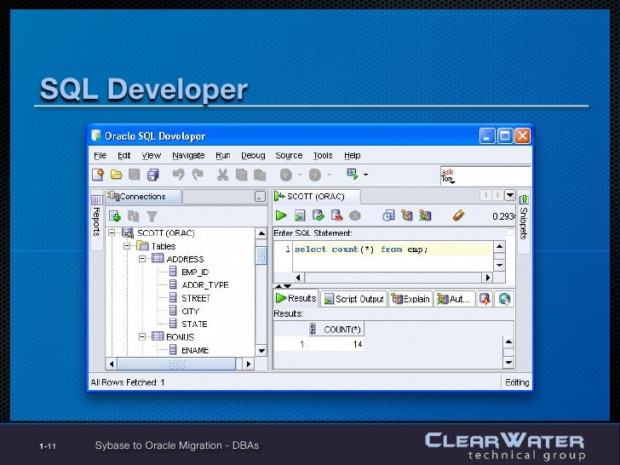Viewport: 620px width, 465px height.
Task: Click the SQL History clock icon
Action: (x=388, y=215)
